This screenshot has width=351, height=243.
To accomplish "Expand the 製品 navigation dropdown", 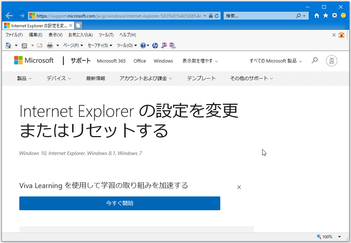I will pyautogui.click(x=24, y=78).
